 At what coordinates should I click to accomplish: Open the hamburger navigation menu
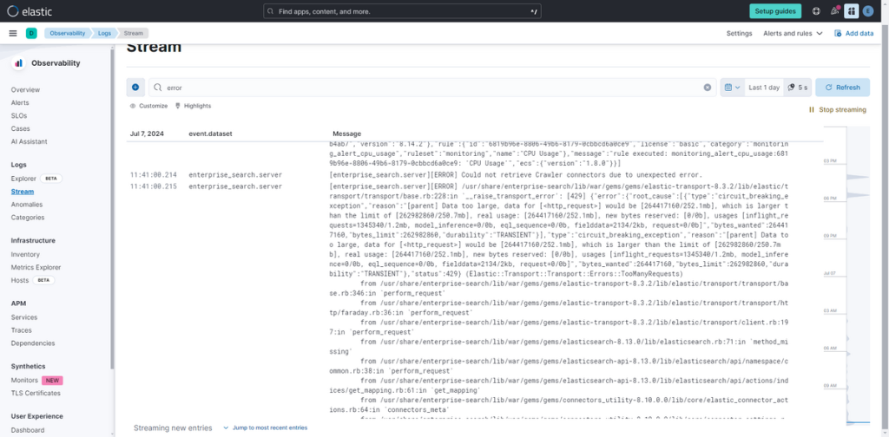coord(13,33)
